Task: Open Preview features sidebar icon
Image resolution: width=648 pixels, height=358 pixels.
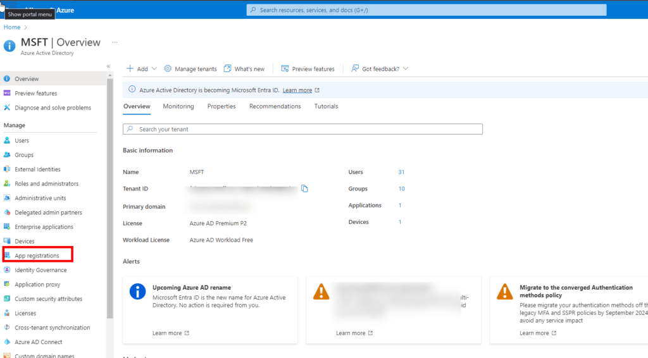Action: (x=7, y=94)
